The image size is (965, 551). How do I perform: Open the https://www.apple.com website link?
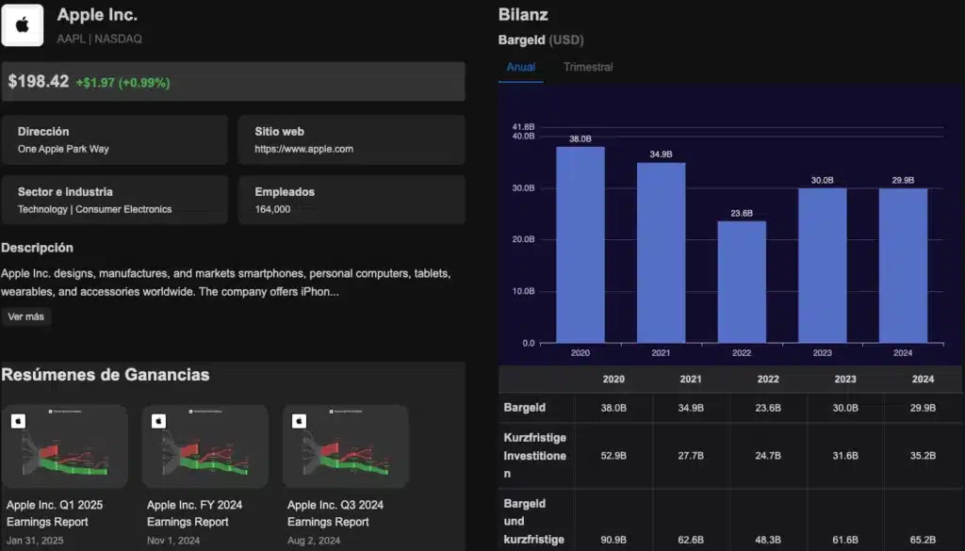pyautogui.click(x=304, y=149)
